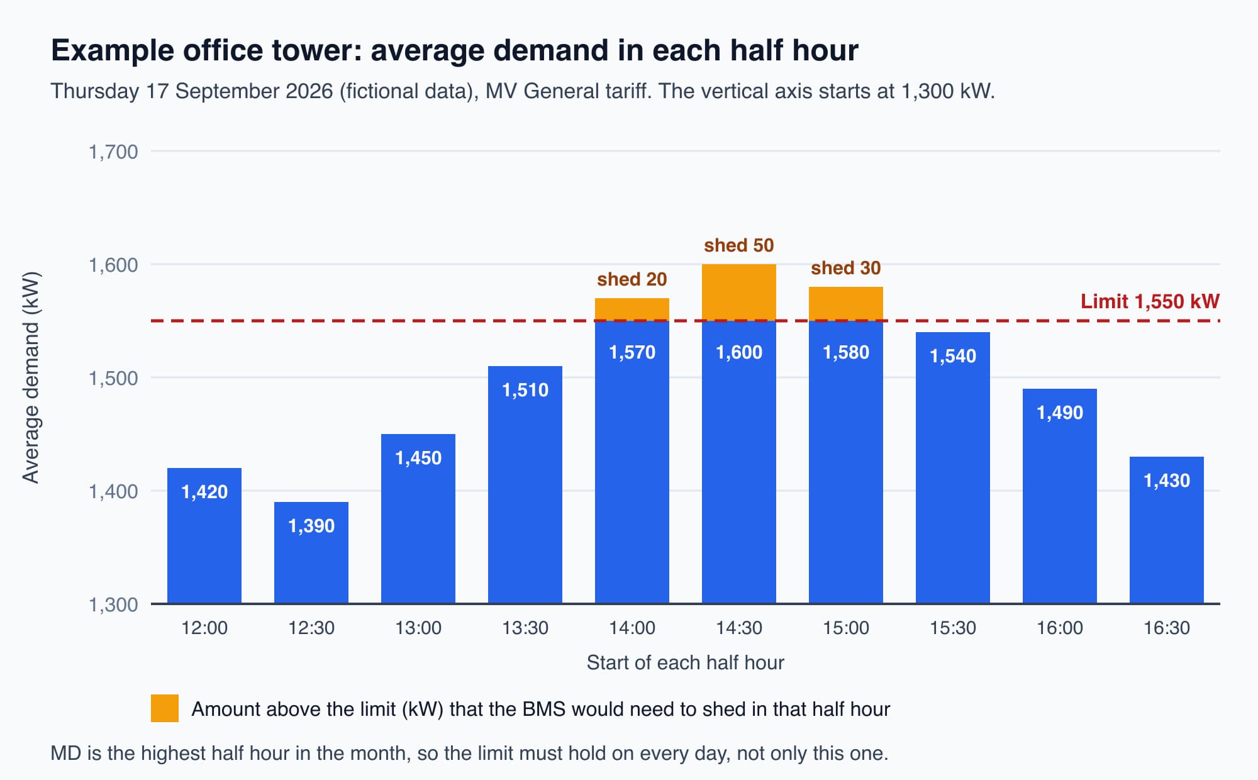Click the 13:30 axis label
Viewport: 1258px width, 780px height.
click(x=525, y=628)
